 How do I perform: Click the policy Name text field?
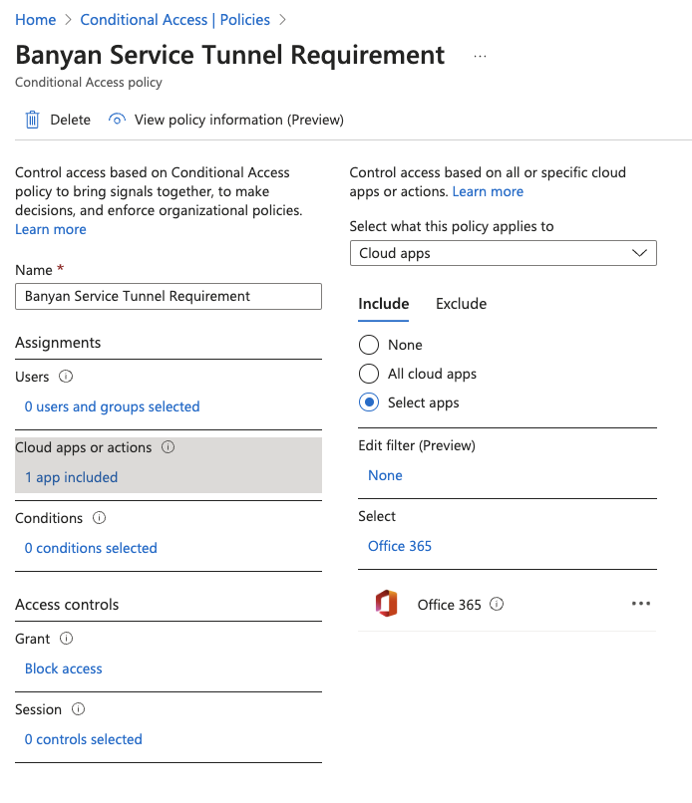pyautogui.click(x=169, y=296)
